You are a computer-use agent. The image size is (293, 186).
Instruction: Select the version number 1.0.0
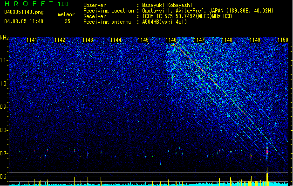(63, 4)
